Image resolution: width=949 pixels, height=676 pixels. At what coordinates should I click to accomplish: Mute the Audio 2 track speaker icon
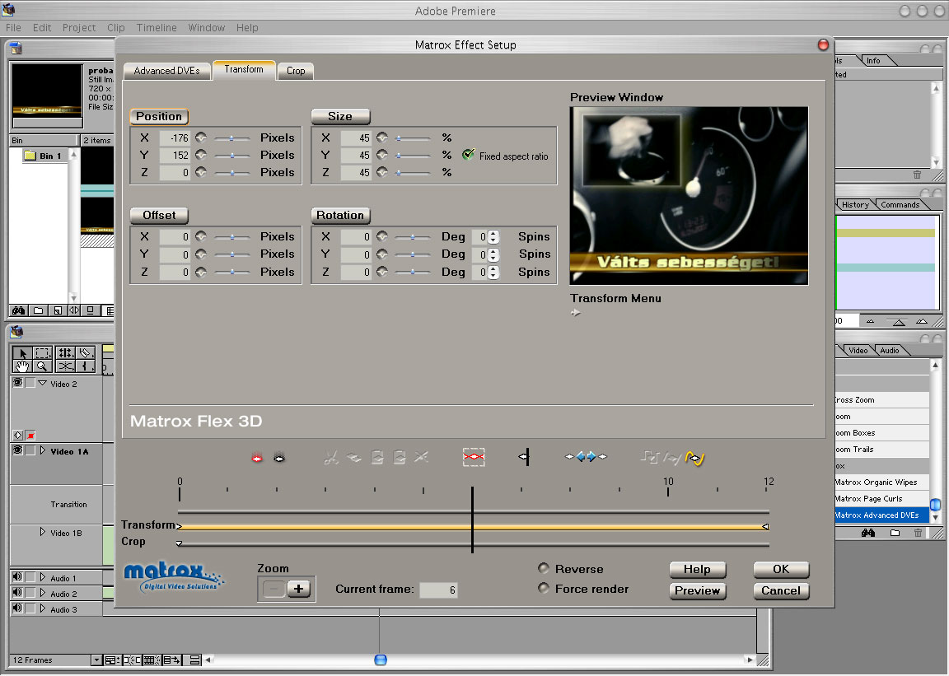(x=17, y=593)
